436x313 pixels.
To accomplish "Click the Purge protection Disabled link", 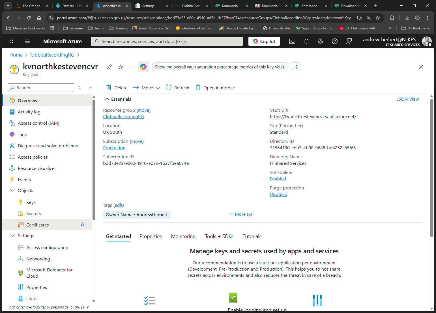I will click(x=278, y=194).
